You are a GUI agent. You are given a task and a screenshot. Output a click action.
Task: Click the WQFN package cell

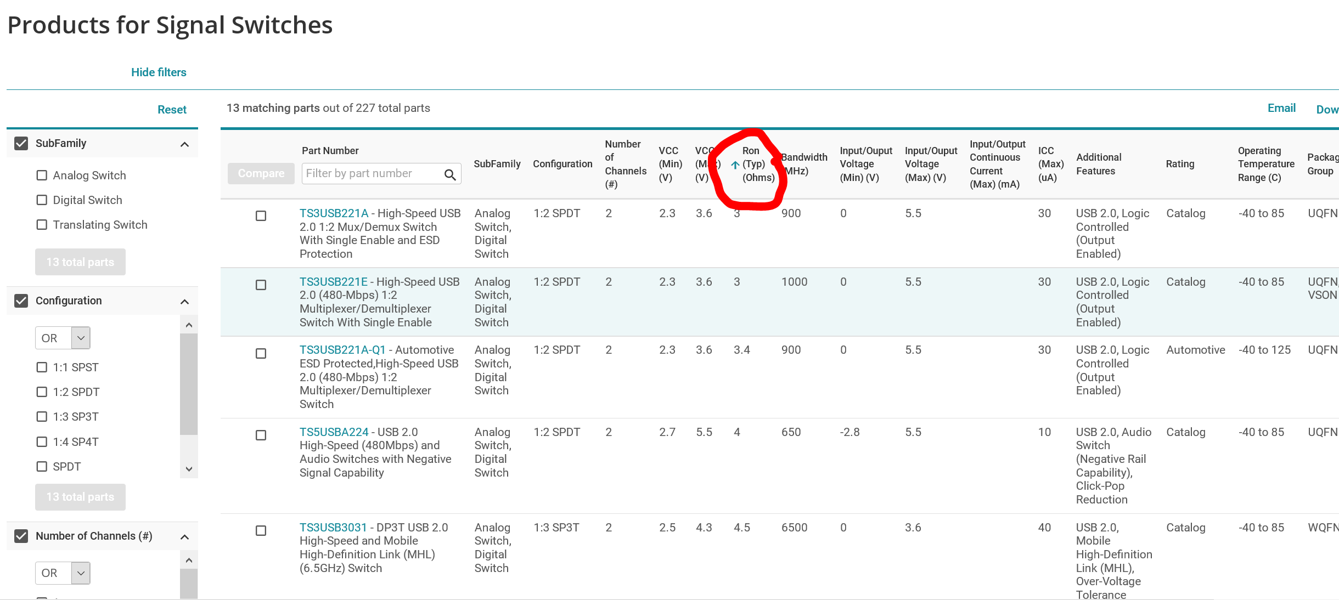click(1323, 528)
